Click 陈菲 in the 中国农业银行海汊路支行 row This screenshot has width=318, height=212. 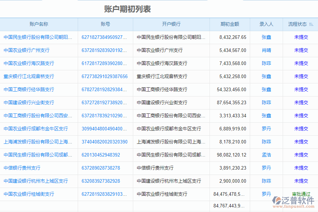(x=266, y=63)
